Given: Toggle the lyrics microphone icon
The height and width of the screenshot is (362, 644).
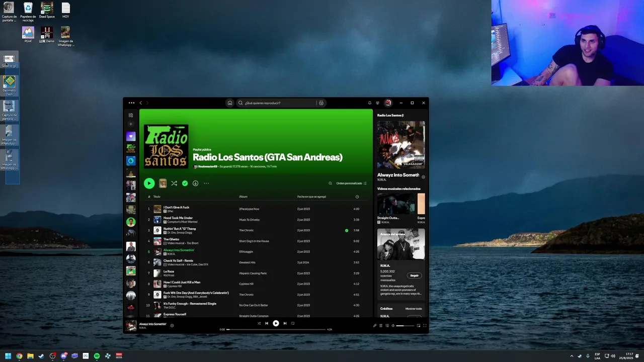Looking at the screenshot, I should pyautogui.click(x=375, y=325).
